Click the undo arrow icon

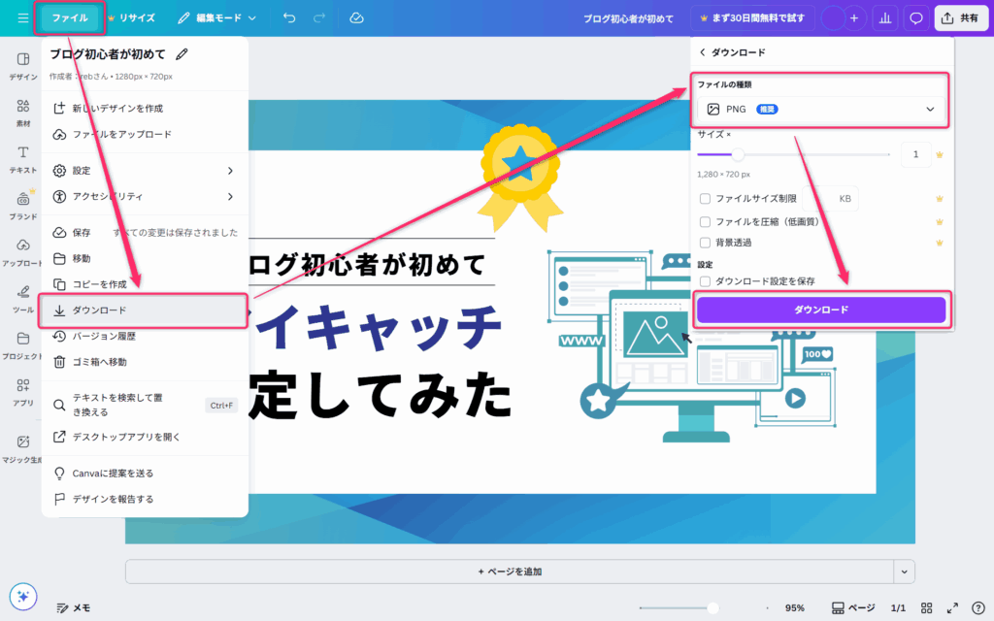[289, 17]
